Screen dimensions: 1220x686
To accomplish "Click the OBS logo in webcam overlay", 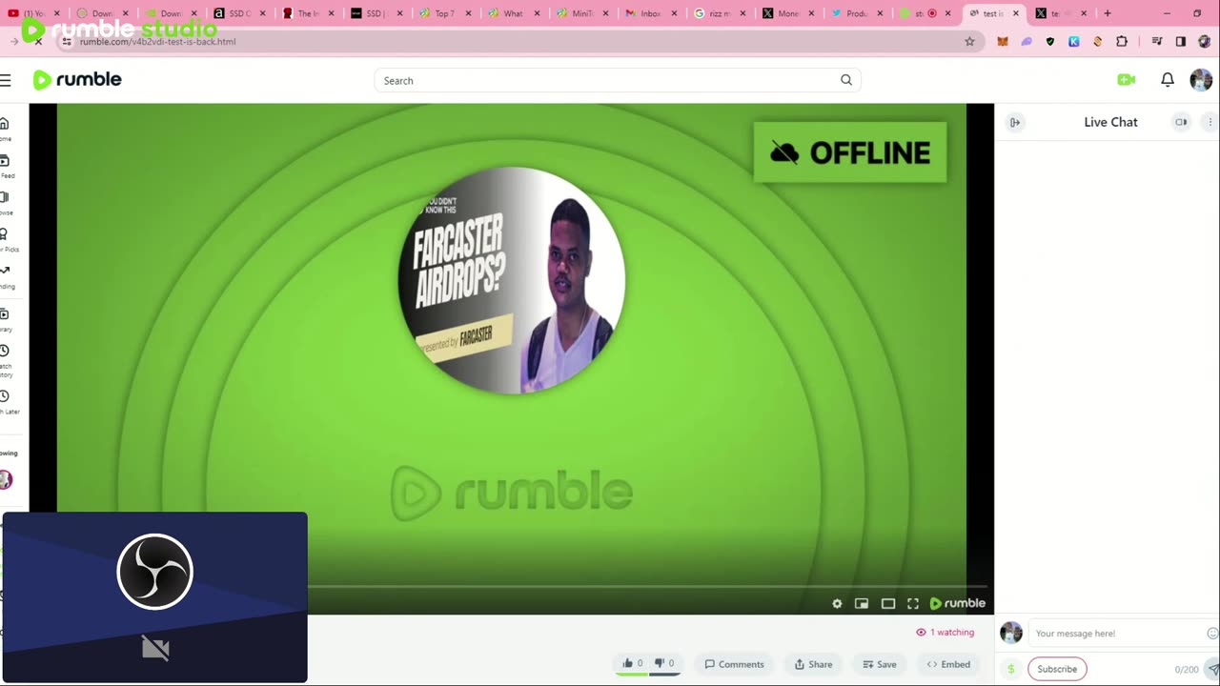I will pyautogui.click(x=155, y=572).
